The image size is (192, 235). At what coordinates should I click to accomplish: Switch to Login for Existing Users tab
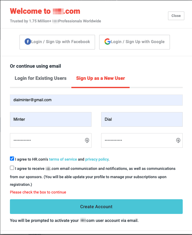[41, 78]
